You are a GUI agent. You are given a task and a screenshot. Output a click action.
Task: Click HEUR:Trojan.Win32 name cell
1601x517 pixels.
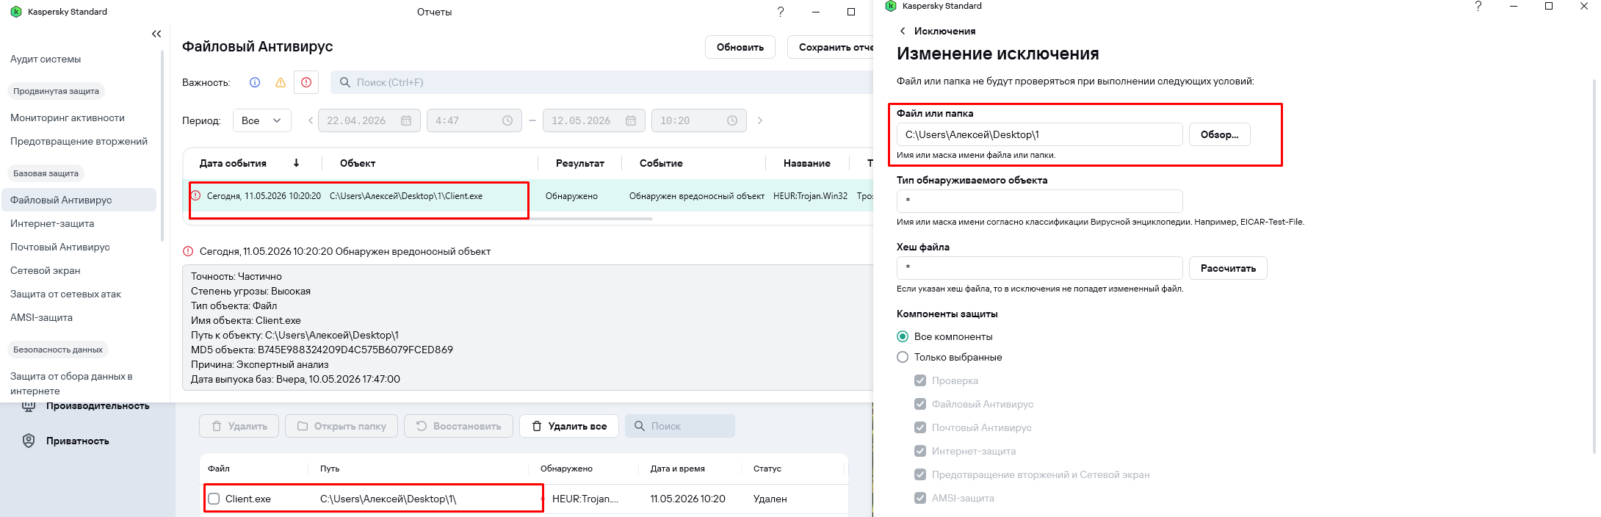[810, 196]
